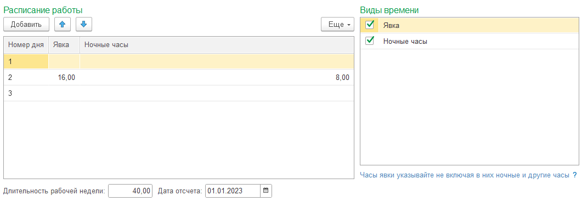The height and width of the screenshot is (201, 582).
Task: Click the Ночные часы column header
Action: point(217,45)
